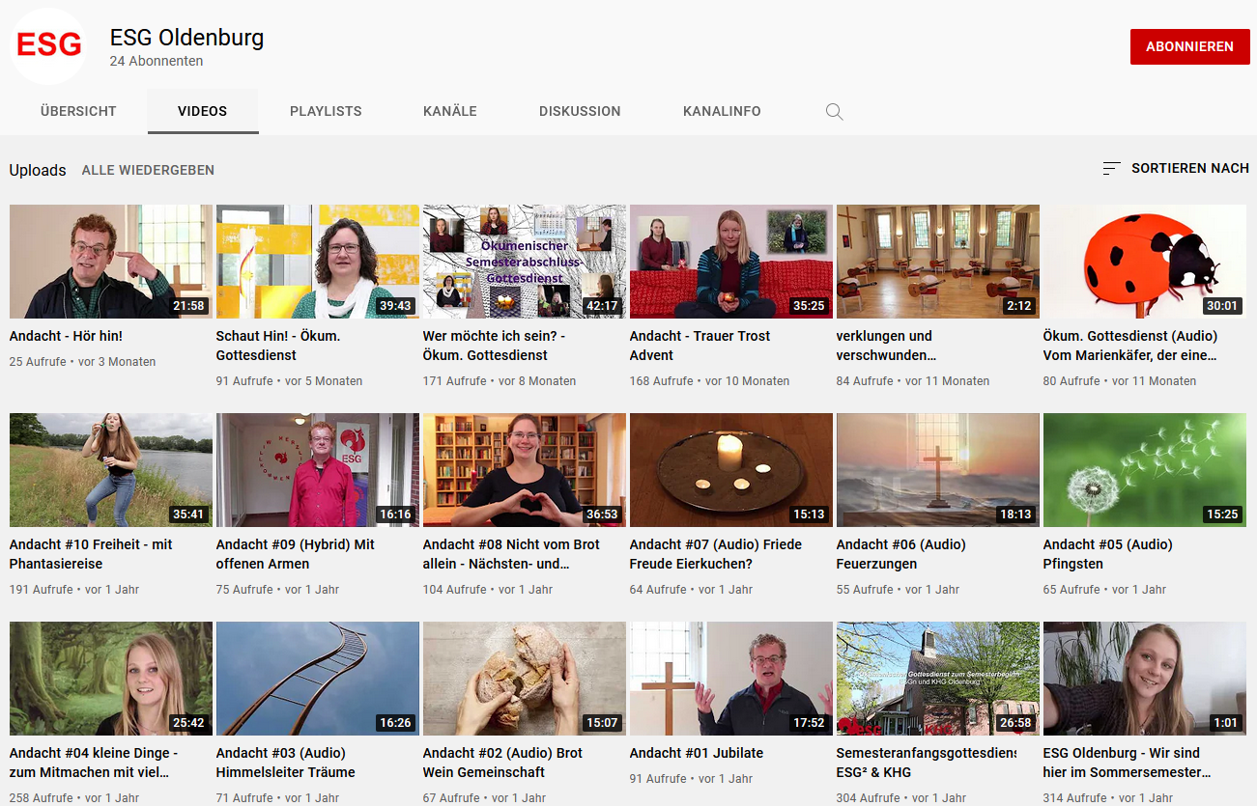This screenshot has width=1257, height=806.
Task: Play the candle plate thumbnail
Action: point(731,470)
